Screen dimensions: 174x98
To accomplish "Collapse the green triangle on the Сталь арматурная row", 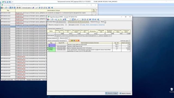I will [48, 50].
